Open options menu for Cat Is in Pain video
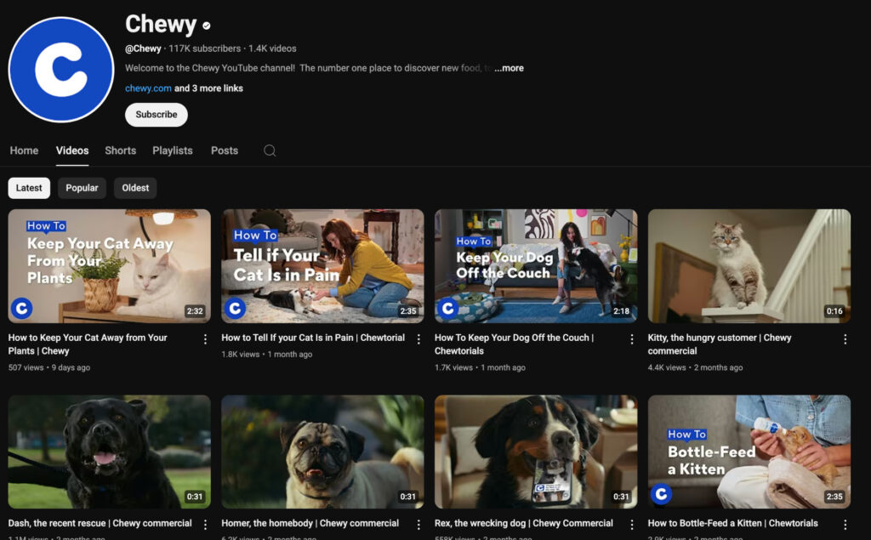Viewport: 871px width, 540px height. [418, 339]
